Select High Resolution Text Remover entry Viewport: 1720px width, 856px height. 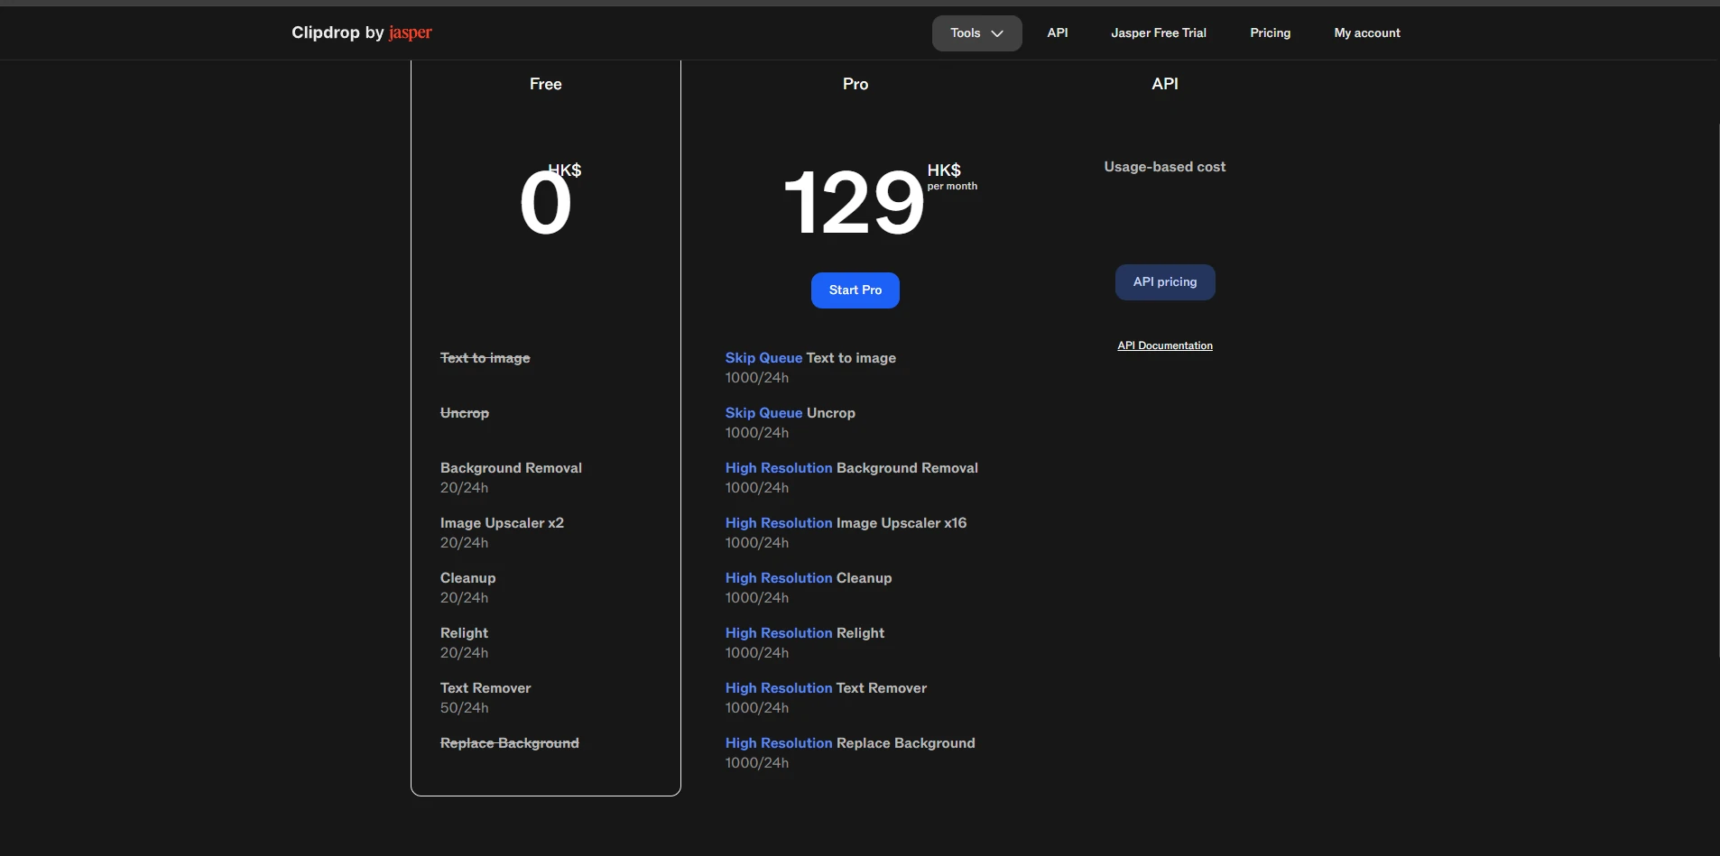coord(826,688)
